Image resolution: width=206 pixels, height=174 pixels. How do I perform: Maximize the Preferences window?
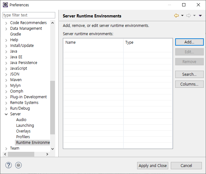pos(184,5)
